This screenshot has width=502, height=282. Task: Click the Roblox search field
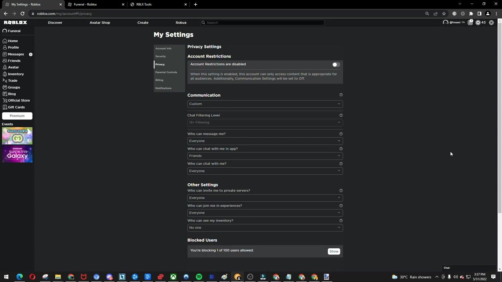(262, 22)
